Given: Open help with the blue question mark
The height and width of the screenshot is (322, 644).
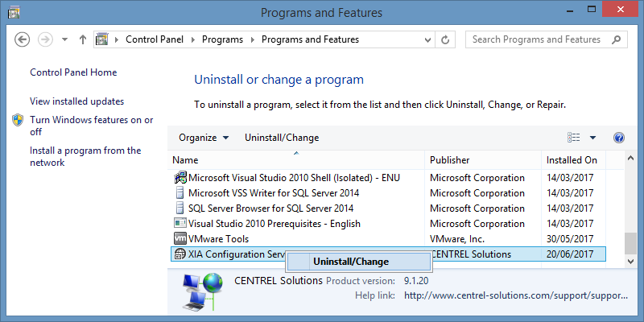Looking at the screenshot, I should (618, 138).
